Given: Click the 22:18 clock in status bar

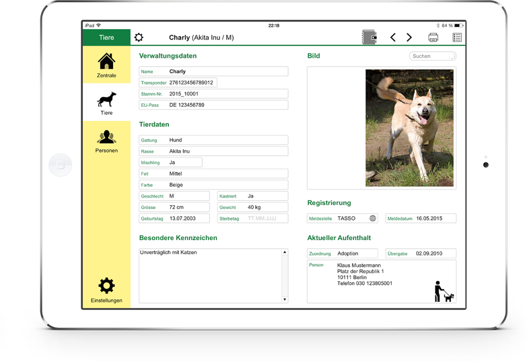Looking at the screenshot, I should [274, 26].
